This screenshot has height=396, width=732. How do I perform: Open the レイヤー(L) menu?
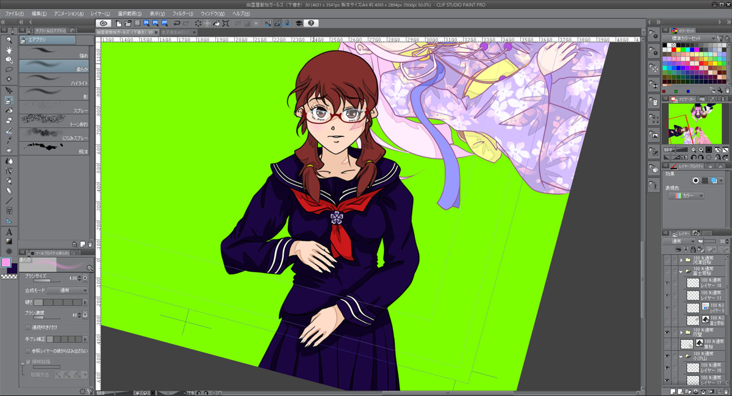point(100,13)
